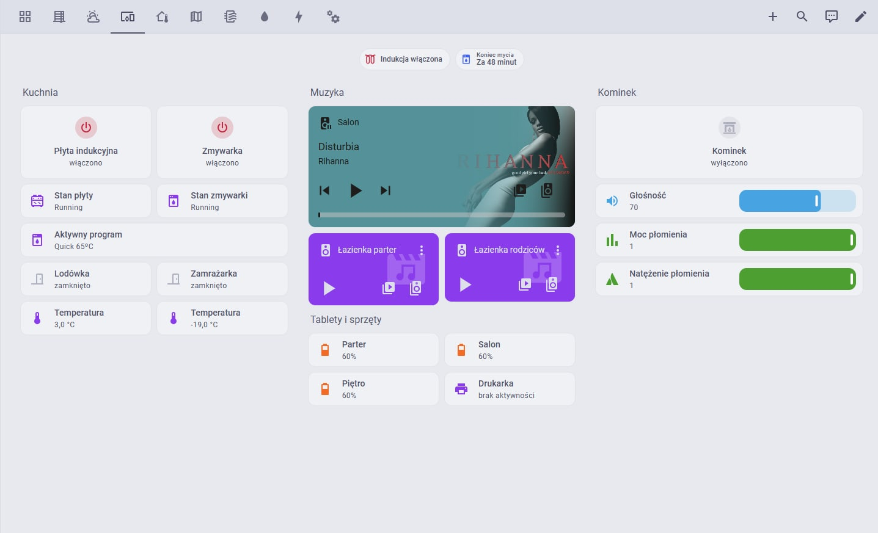
Task: Open speaker grouping in Salon player
Action: pyautogui.click(x=547, y=190)
